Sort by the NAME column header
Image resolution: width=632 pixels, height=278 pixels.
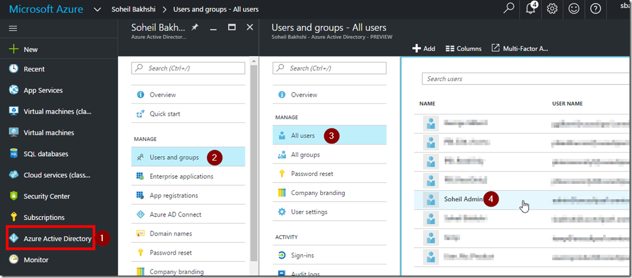(x=427, y=103)
